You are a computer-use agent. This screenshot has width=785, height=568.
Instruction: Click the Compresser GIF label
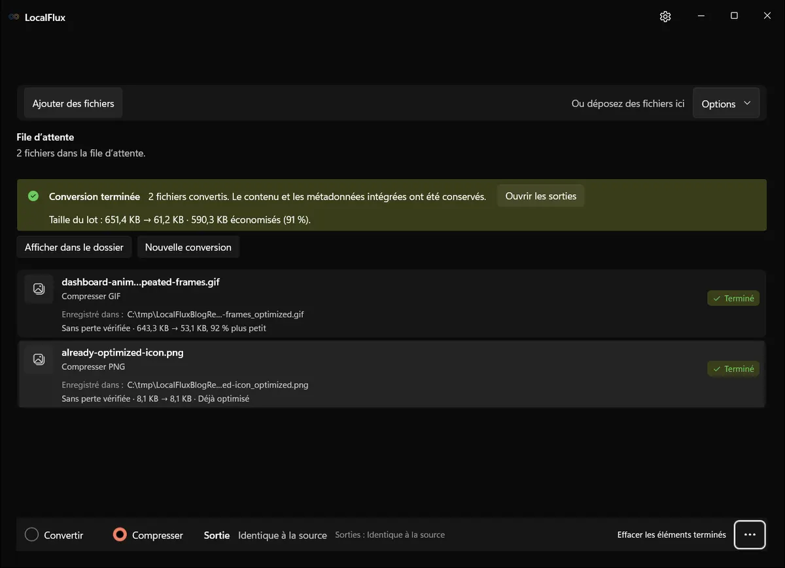coord(91,296)
